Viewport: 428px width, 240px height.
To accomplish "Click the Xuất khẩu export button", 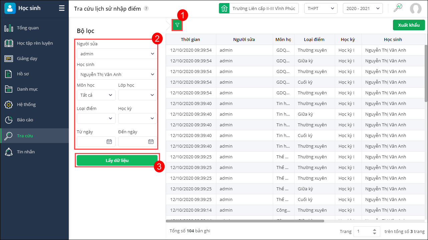I will [409, 25].
